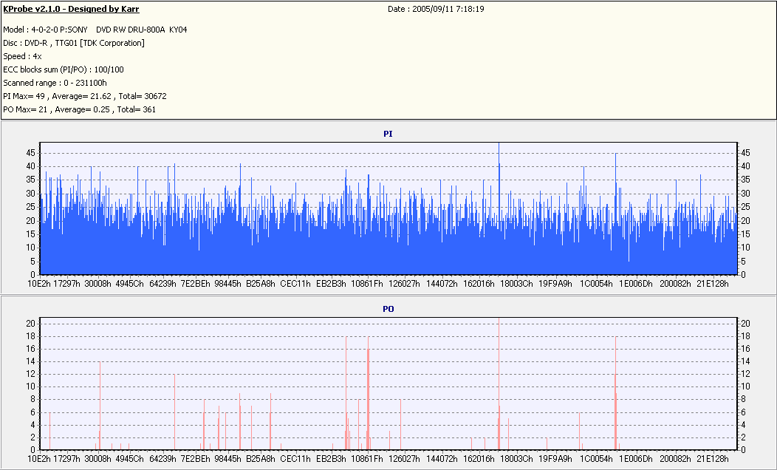Click the PO Max statistics line
Image resolution: width=777 pixels, height=470 pixels.
(79, 109)
